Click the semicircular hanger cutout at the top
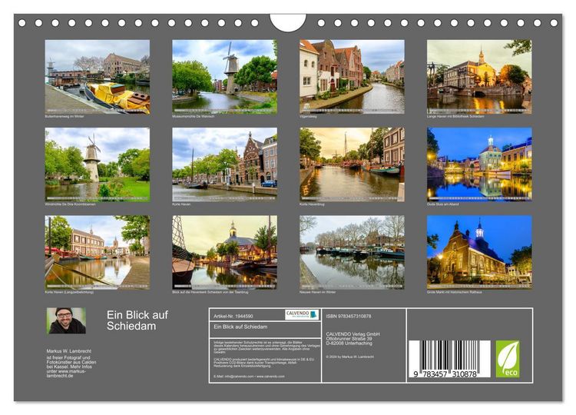Screen dimensions: 576x415 click(x=288, y=22)
